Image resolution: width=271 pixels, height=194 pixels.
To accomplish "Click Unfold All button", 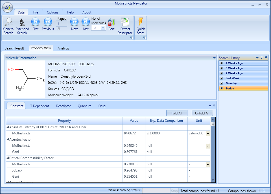I will click(202, 113).
